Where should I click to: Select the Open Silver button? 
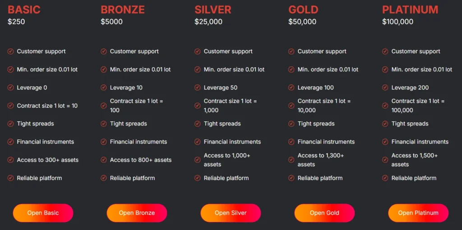(x=231, y=213)
